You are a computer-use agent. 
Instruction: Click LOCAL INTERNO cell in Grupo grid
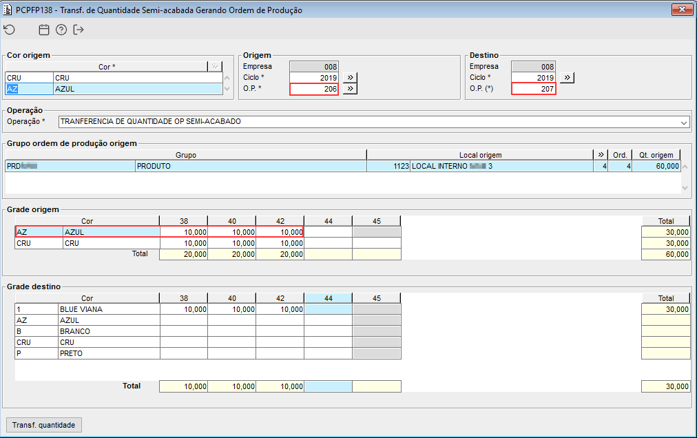tap(501, 166)
